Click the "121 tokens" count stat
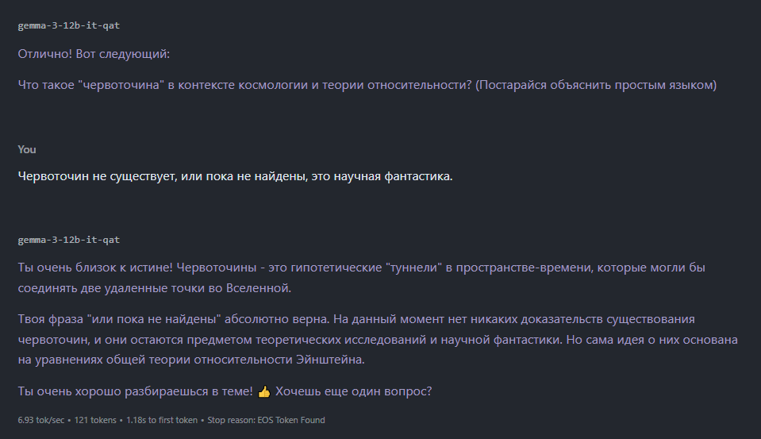The height and width of the screenshot is (439, 761). click(95, 420)
